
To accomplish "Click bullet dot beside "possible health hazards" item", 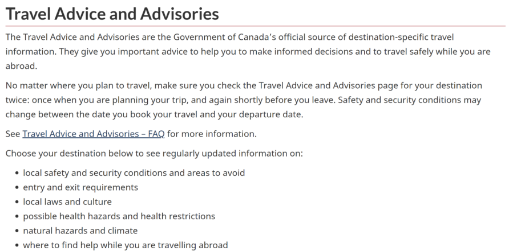I will tap(17, 217).
